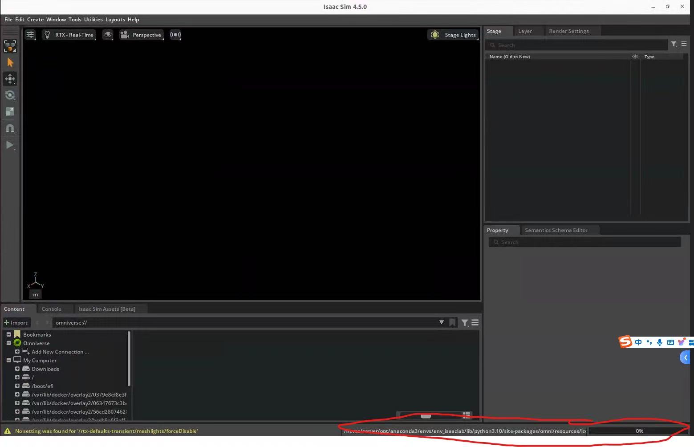The width and height of the screenshot is (694, 447).
Task: Collapse the Omniverse tree node
Action: pyautogui.click(x=8, y=343)
